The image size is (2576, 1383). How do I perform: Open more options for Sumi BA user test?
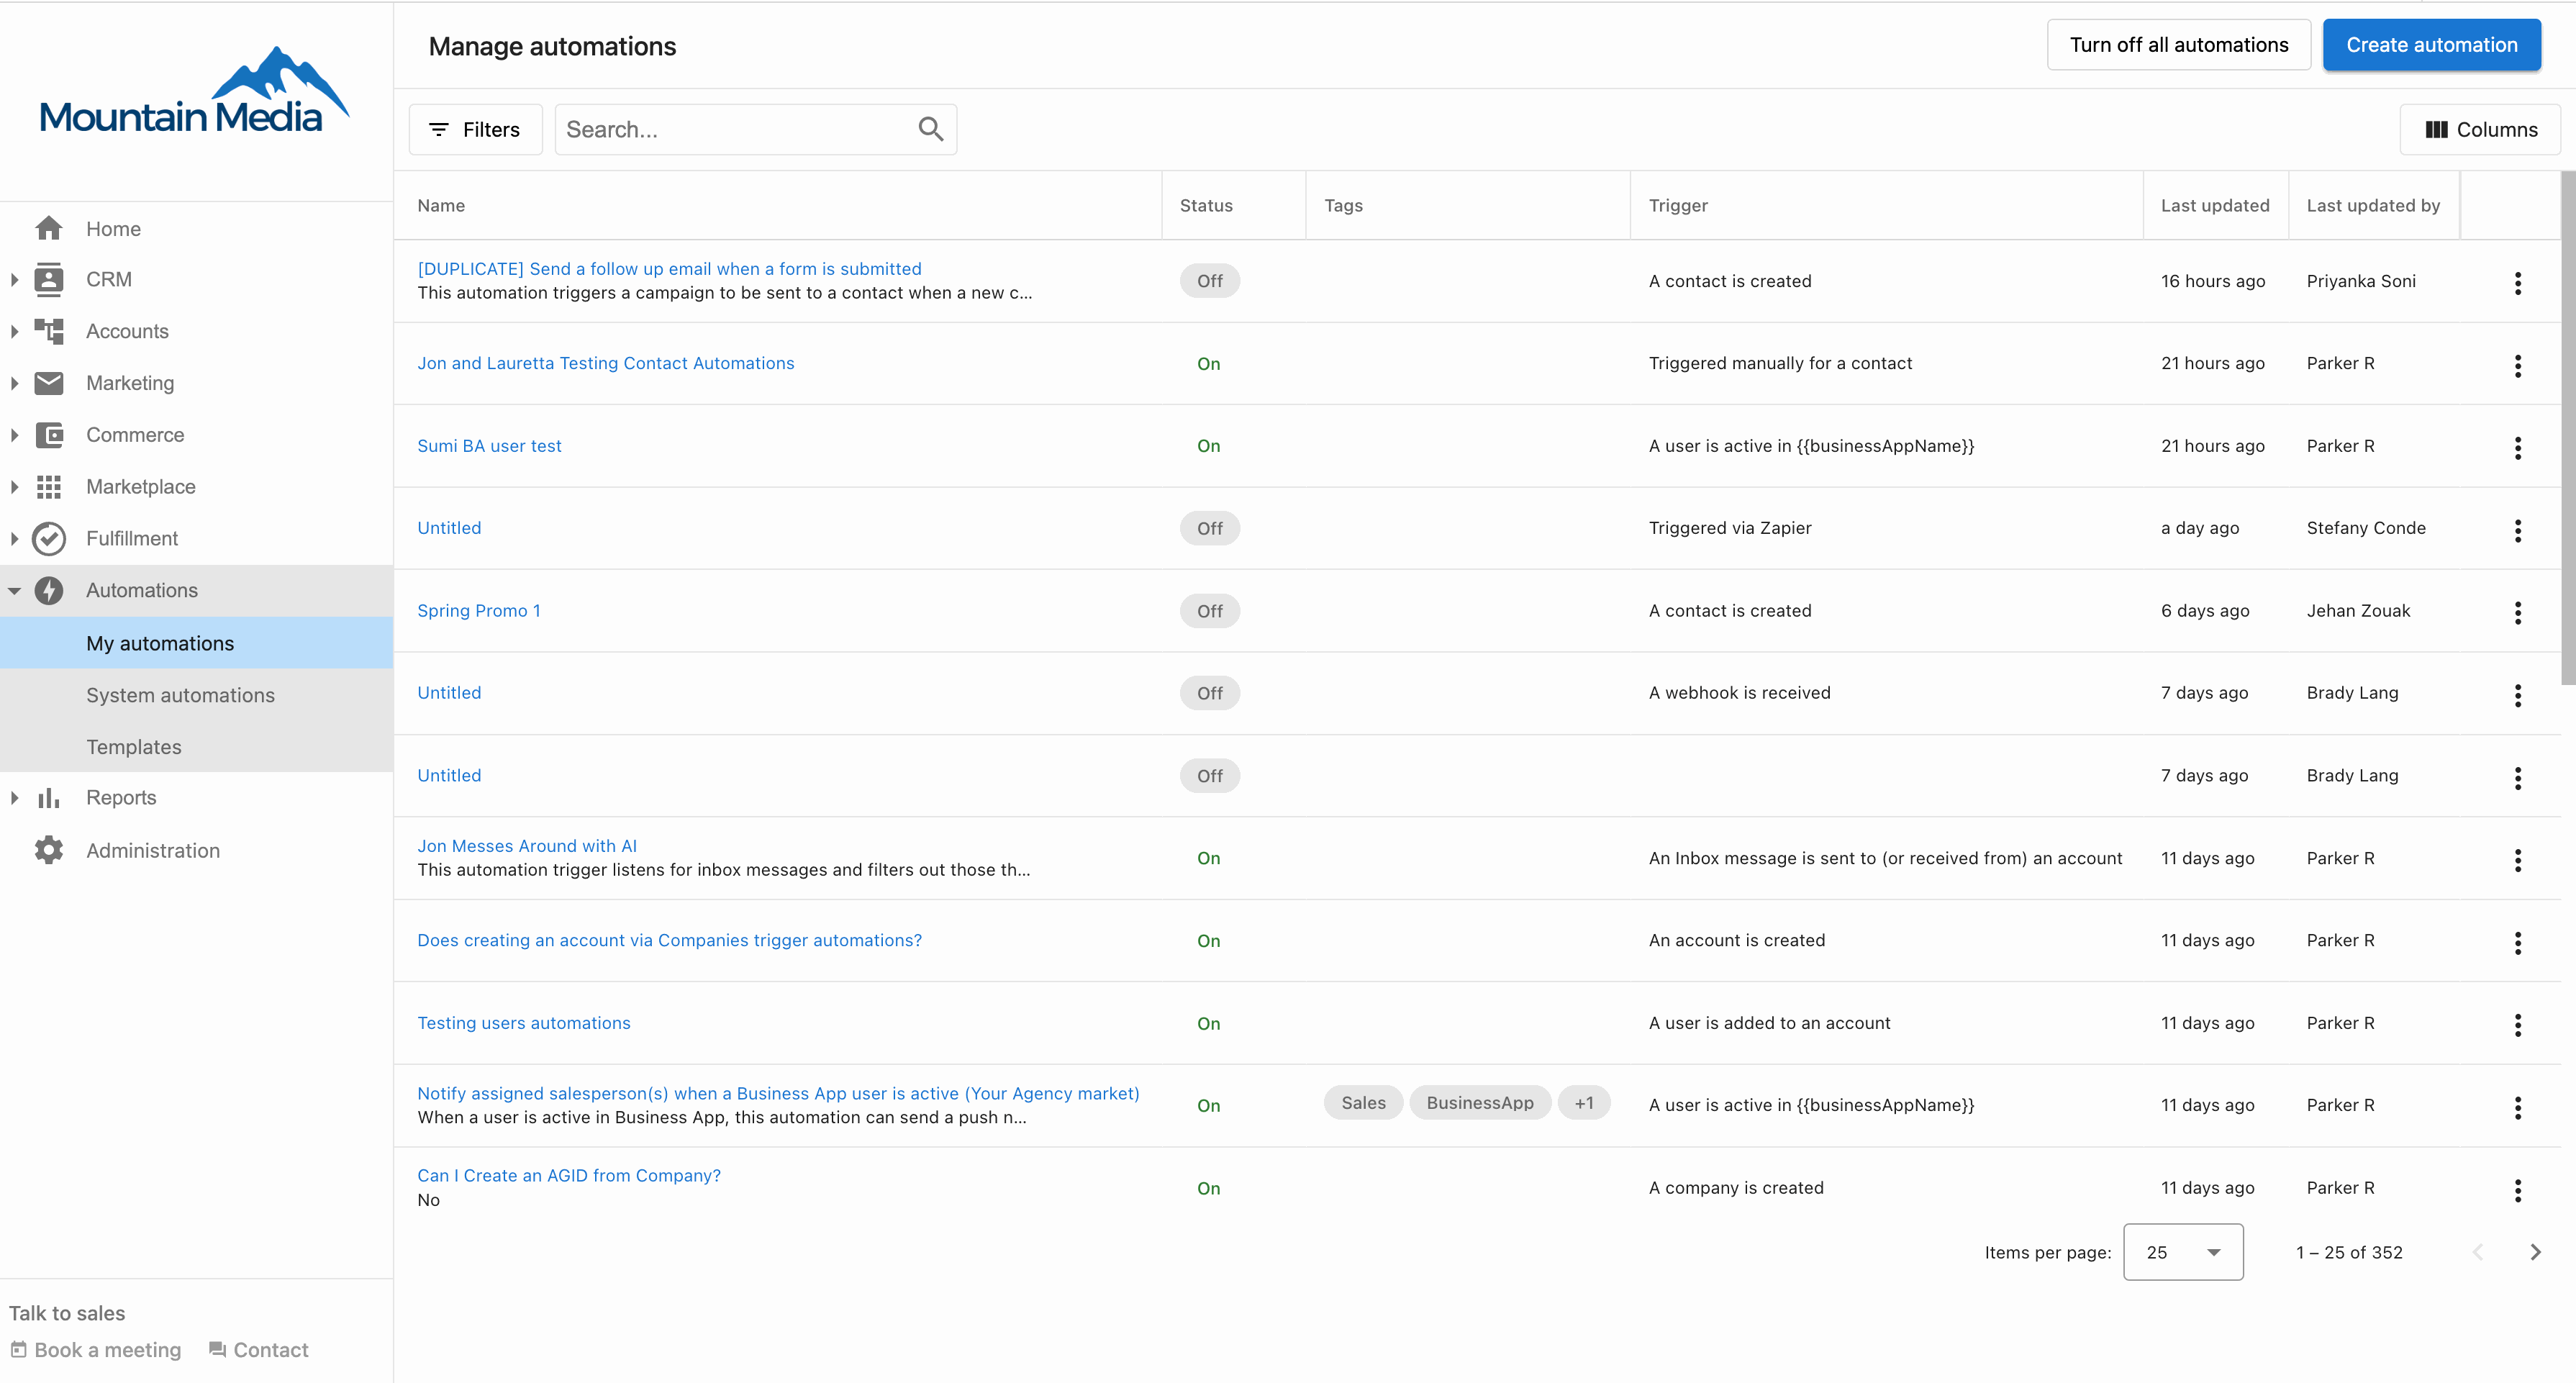2517,448
